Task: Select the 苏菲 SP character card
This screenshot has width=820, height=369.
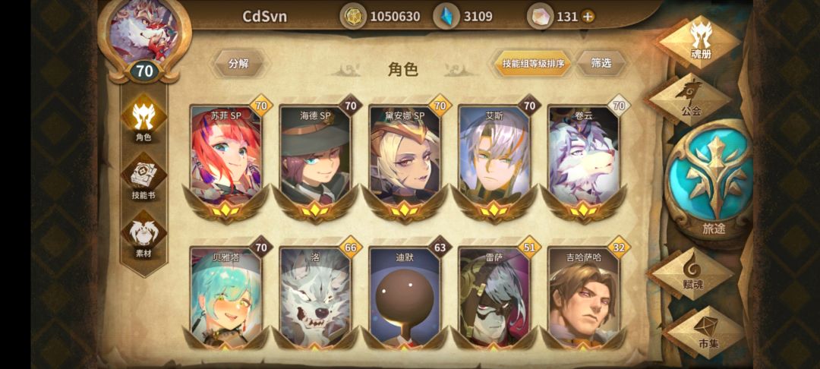Action: [226, 159]
